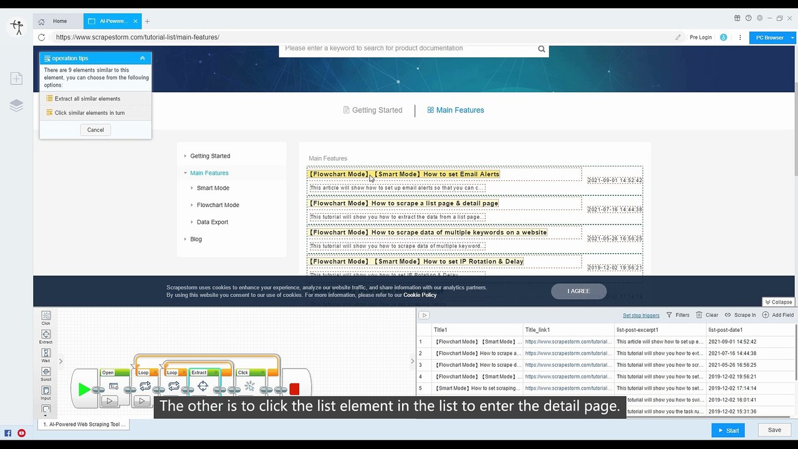This screenshot has height=449, width=798.
Task: Select the AI-Powered tab
Action: 112,21
